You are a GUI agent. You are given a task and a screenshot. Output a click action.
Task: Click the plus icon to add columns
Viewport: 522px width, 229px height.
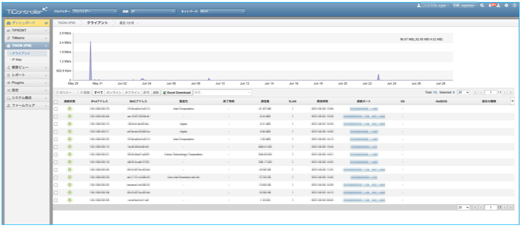click(x=512, y=102)
